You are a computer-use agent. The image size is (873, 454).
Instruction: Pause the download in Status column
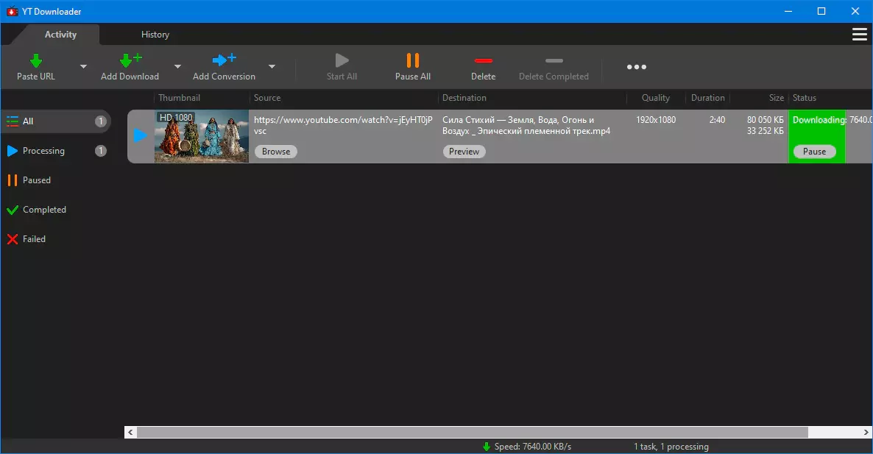814,152
